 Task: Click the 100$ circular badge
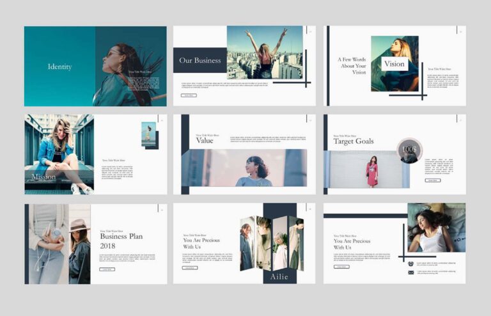pos(409,150)
